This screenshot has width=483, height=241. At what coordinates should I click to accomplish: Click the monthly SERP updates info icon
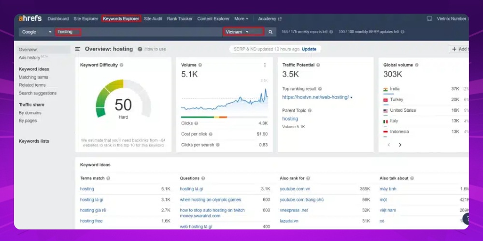click(402, 32)
